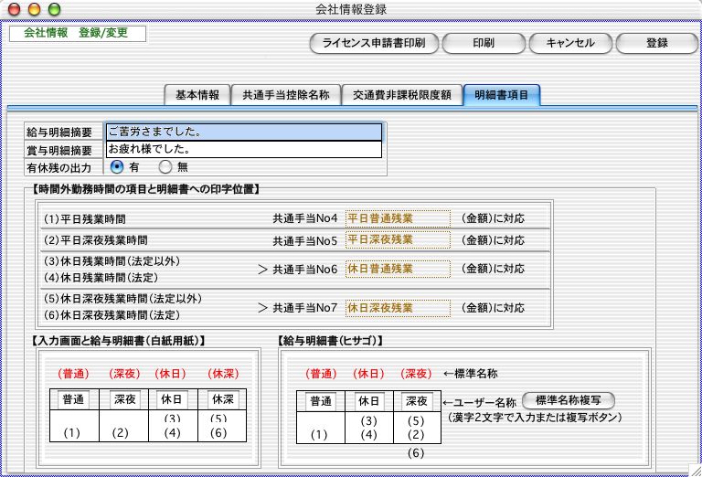The image size is (702, 477).
Task: Click the 賞与明細摘要 text field
Action: [x=243, y=149]
